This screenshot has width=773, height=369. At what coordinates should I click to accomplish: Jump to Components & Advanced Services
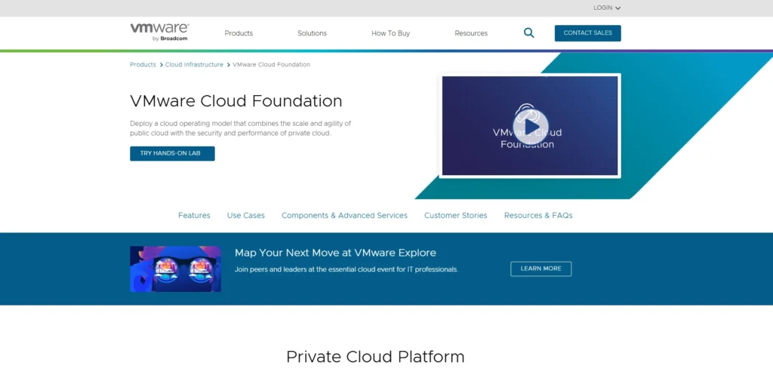344,215
